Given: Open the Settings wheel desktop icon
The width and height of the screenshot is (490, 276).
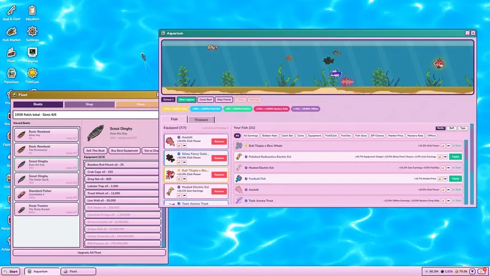Looking at the screenshot, I should (32, 34).
